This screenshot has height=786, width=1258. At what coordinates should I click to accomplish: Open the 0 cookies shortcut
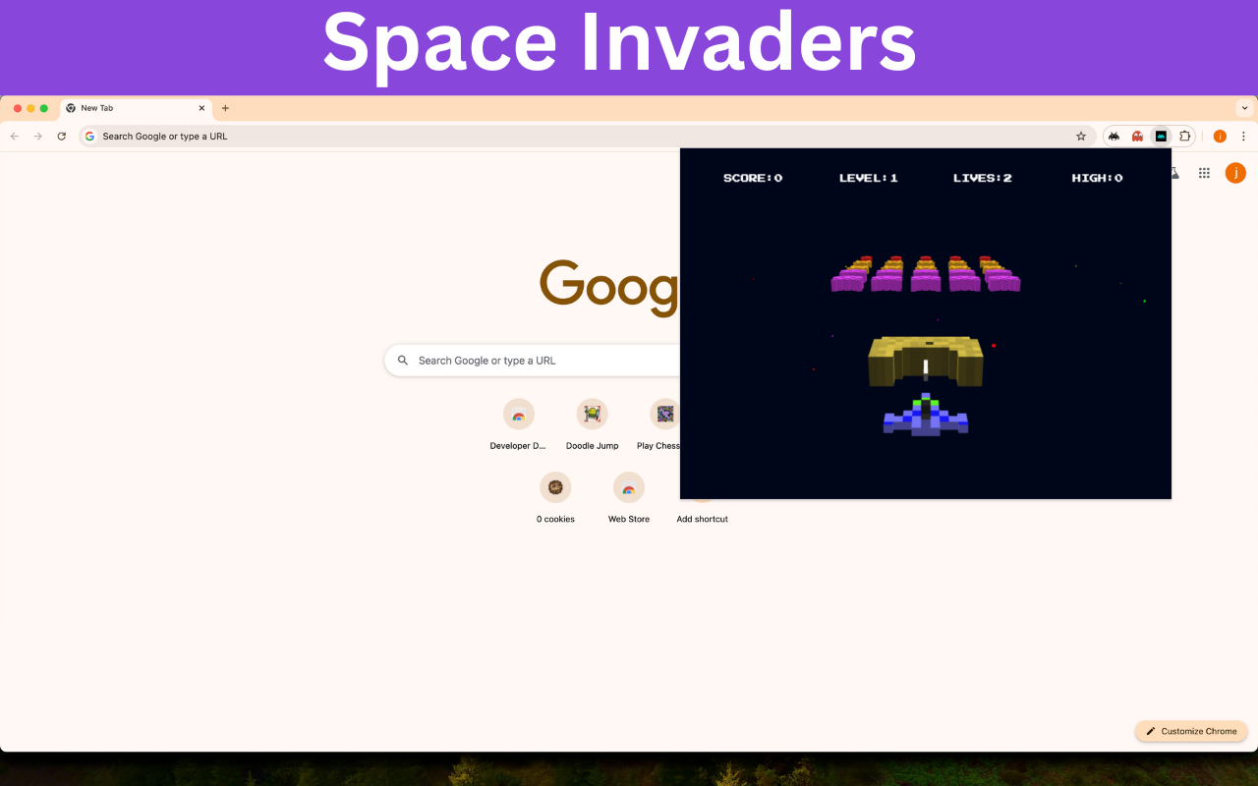pyautogui.click(x=555, y=498)
